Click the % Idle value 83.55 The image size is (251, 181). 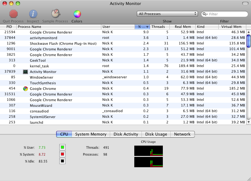click(x=43, y=161)
